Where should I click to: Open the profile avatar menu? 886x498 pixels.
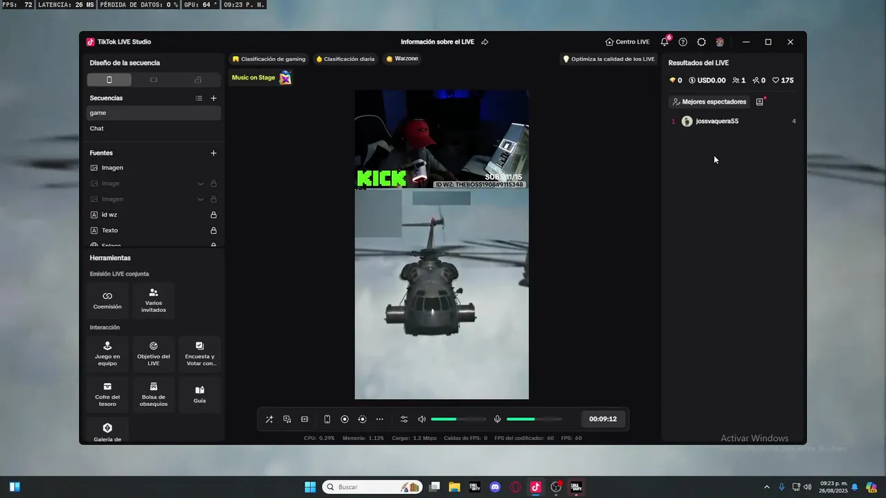tap(720, 42)
